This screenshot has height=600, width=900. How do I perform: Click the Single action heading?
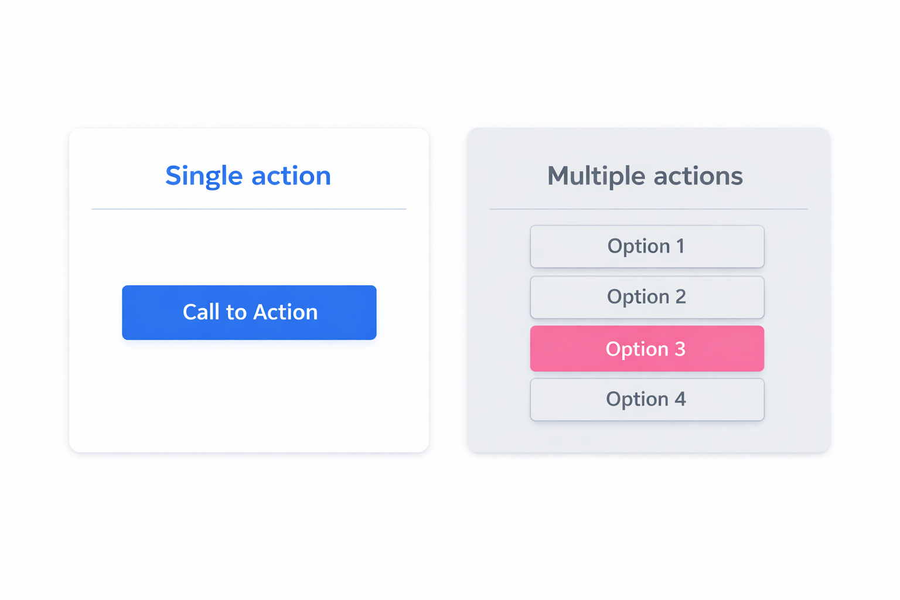248,176
